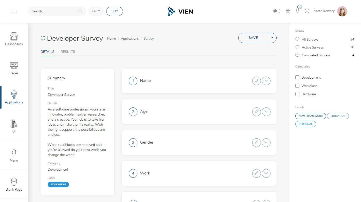The height and width of the screenshot is (202, 361).
Task: Open the Save button dropdown arrow
Action: (x=272, y=38)
